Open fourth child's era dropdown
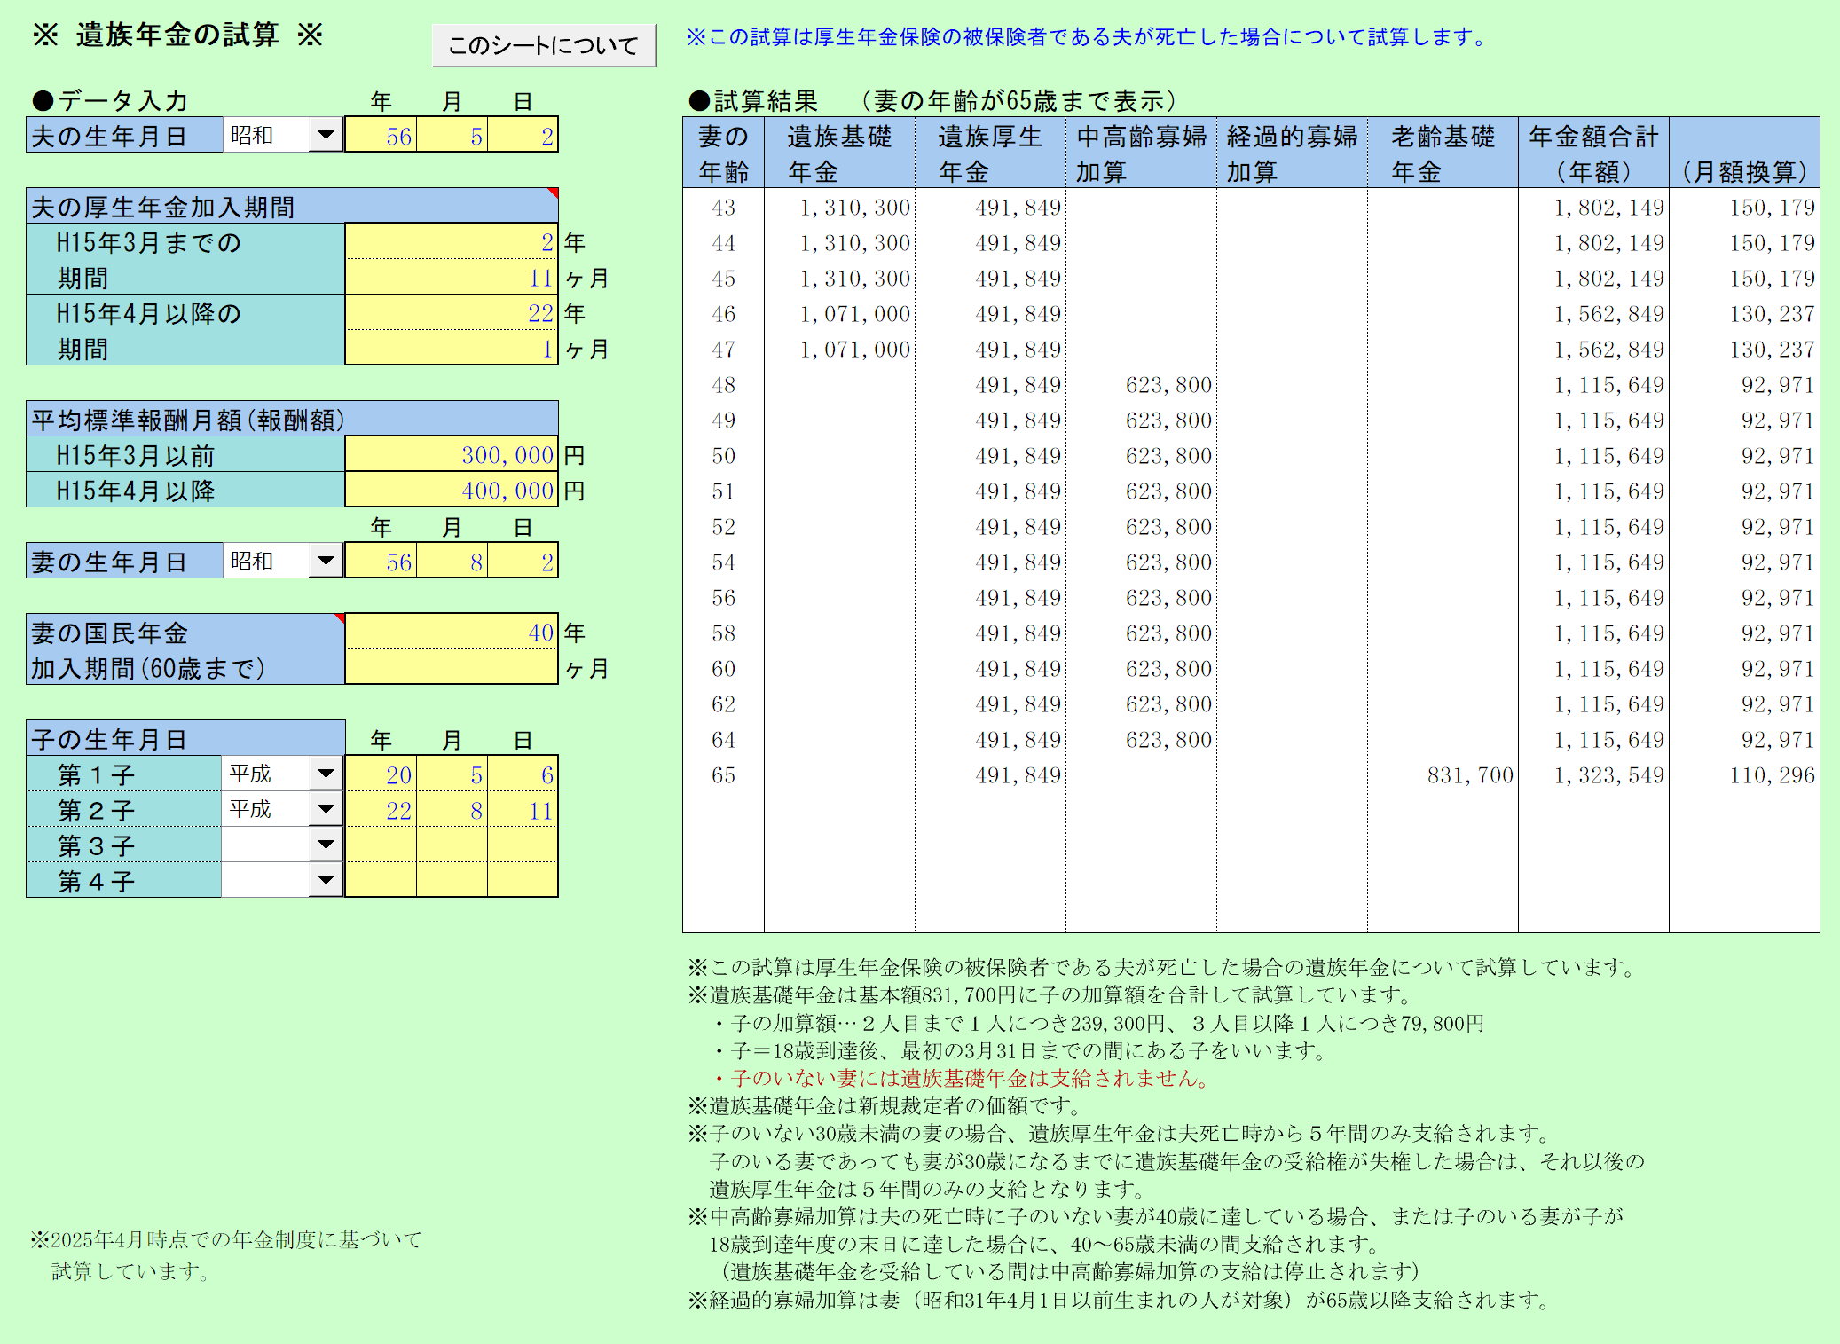This screenshot has width=1840, height=1344. (326, 880)
